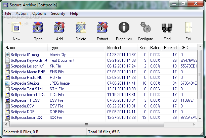Click the type text Movie Clip
The image size is (206, 138).
[58, 54]
